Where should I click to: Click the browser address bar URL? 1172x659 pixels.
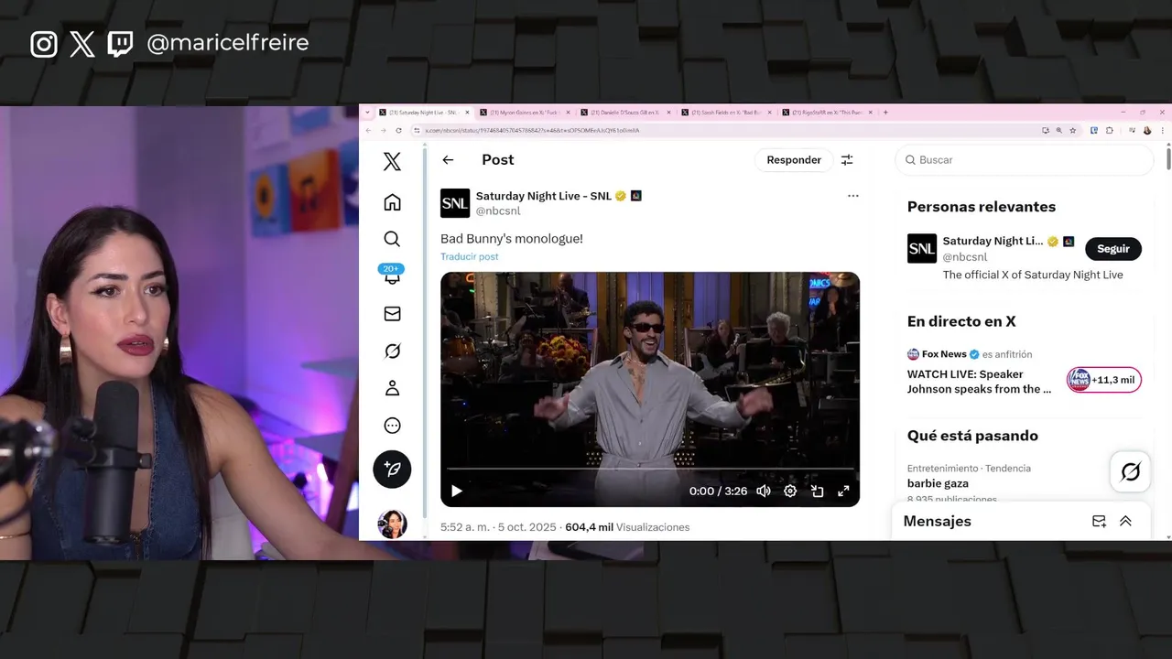click(533, 131)
